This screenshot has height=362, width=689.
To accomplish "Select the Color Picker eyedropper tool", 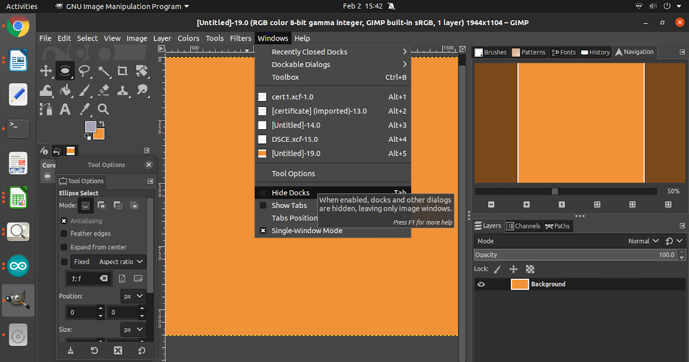I will tap(86, 109).
